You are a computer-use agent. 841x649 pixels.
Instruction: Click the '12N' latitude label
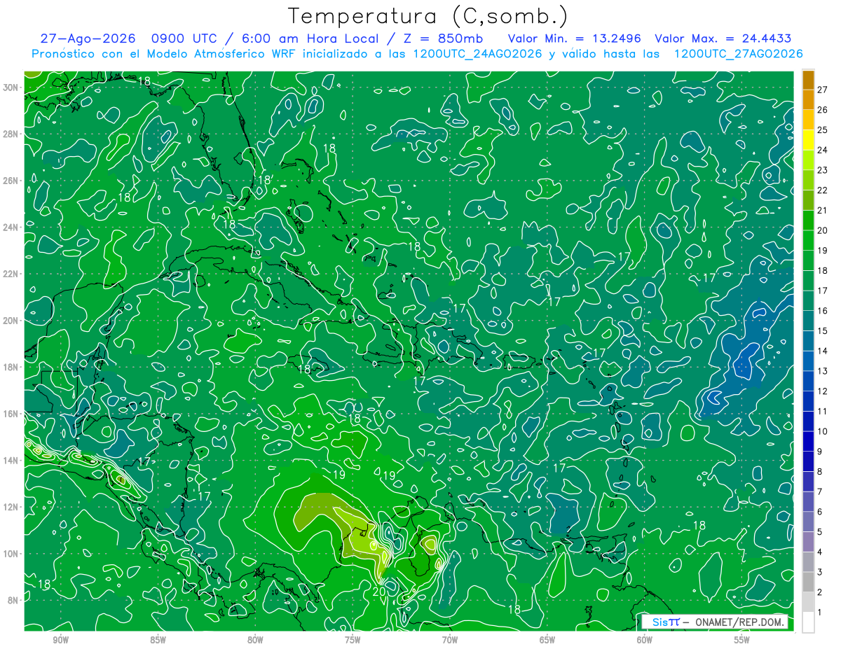(12, 507)
